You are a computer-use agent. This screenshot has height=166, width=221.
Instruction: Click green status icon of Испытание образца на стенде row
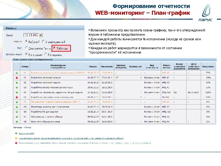(x=17, y=121)
